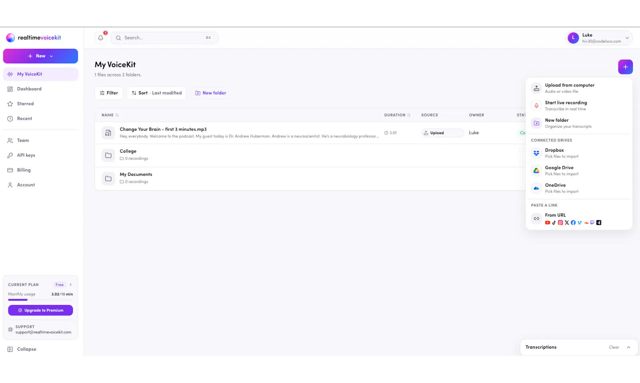The width and height of the screenshot is (640, 383).
Task: Click the College folder icon
Action: tap(108, 155)
